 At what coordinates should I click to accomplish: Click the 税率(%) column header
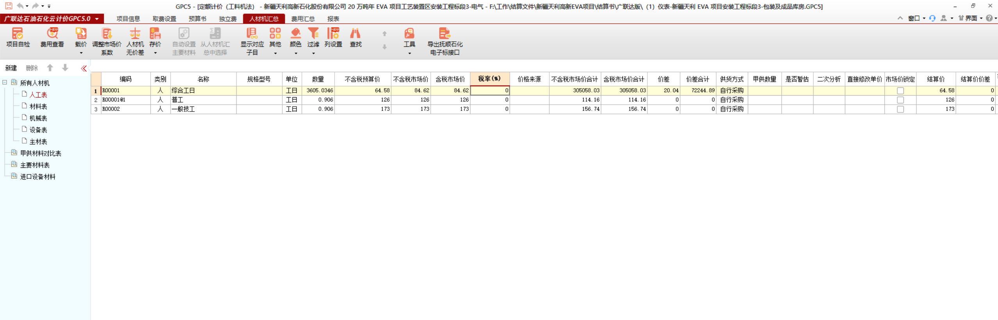[490, 79]
